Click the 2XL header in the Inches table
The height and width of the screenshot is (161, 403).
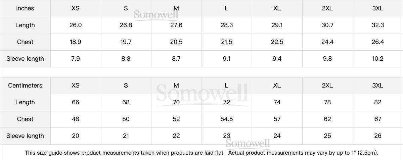click(x=327, y=8)
